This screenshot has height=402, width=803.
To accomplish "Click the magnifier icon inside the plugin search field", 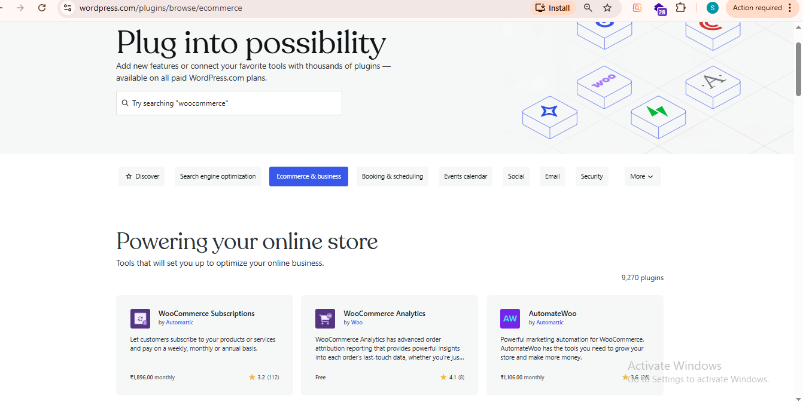I will tap(126, 103).
